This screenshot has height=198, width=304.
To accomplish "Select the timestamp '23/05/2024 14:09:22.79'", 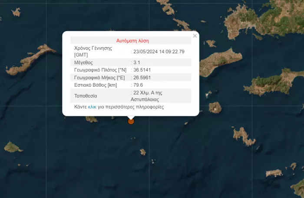I will click(159, 52).
